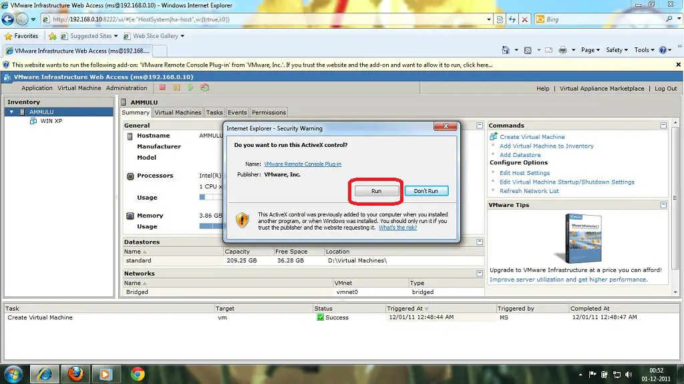Viewport: 684px width, 384px height.
Task: Open Firefox from the taskbar
Action: 75,375
